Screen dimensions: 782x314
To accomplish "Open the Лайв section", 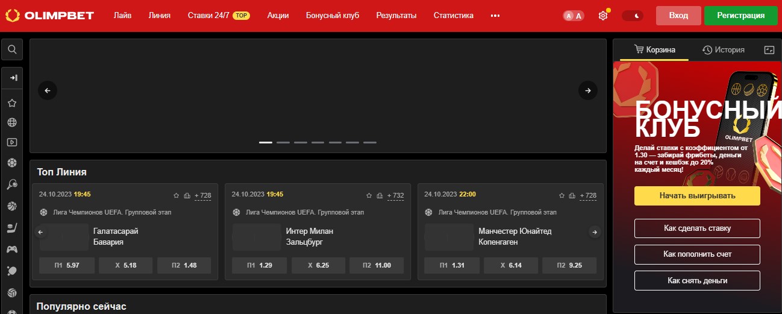I will click(x=122, y=16).
